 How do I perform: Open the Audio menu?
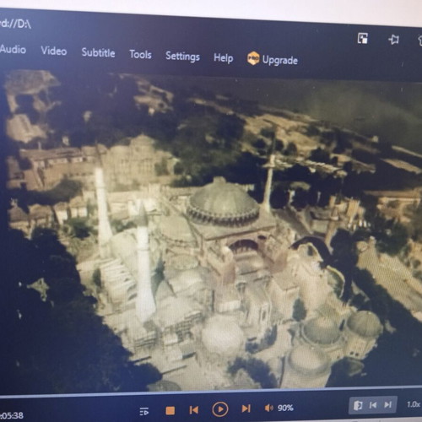(x=13, y=49)
